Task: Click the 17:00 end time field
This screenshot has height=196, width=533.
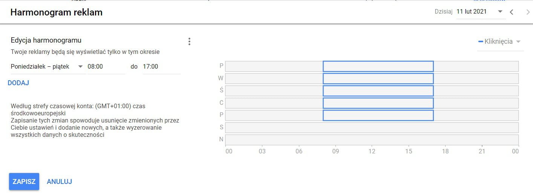Action: coord(161,67)
